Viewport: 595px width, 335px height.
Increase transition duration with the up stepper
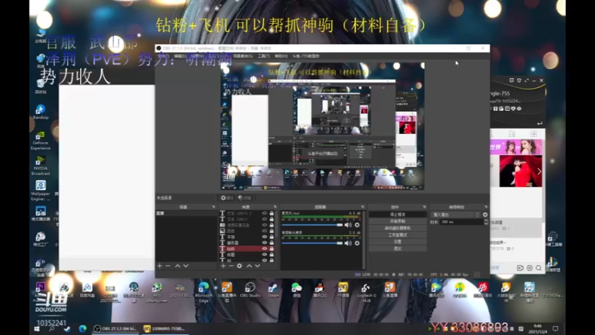click(x=486, y=220)
